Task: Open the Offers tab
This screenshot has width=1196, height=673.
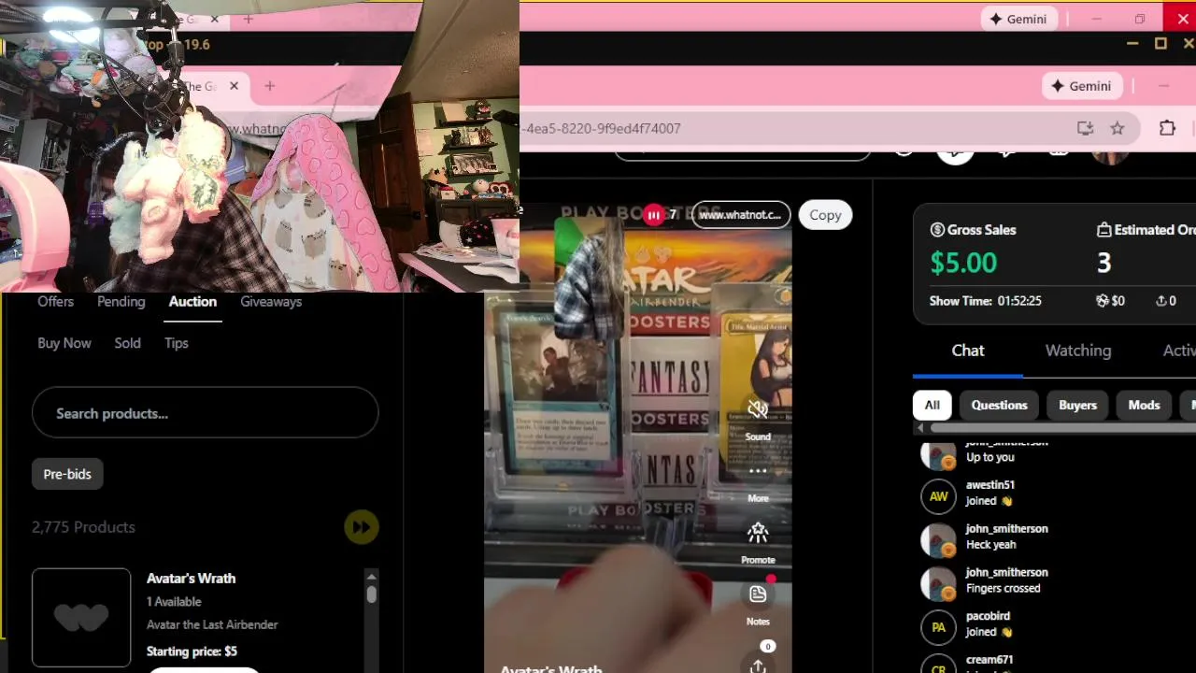Action: [x=55, y=301]
